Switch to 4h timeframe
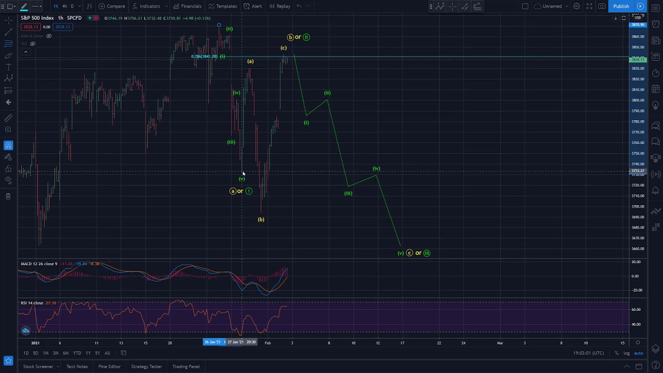663x373 pixels. point(64,6)
